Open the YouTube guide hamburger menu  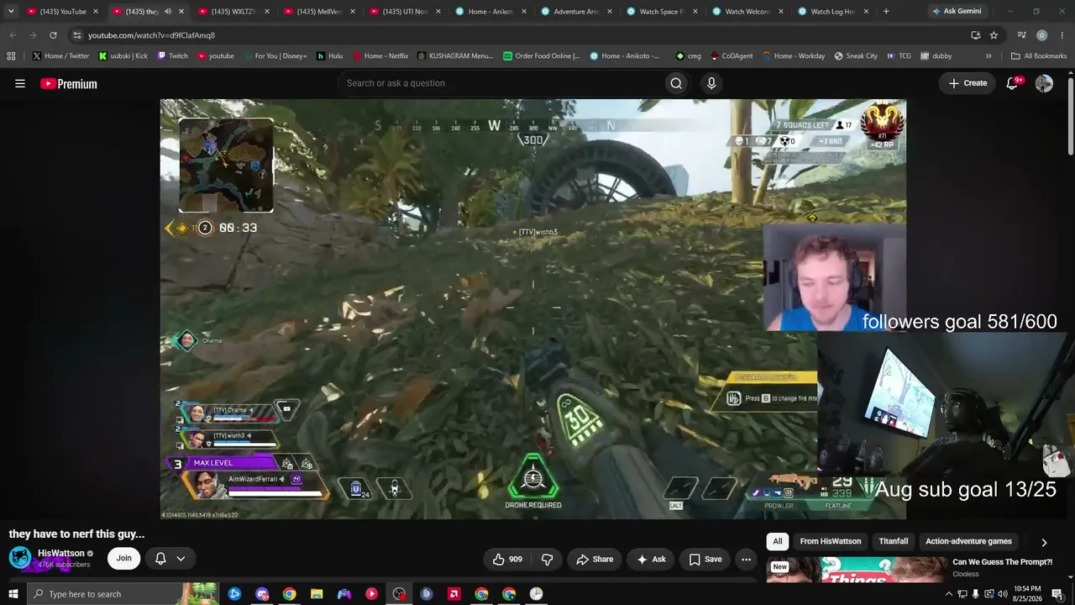tap(20, 83)
